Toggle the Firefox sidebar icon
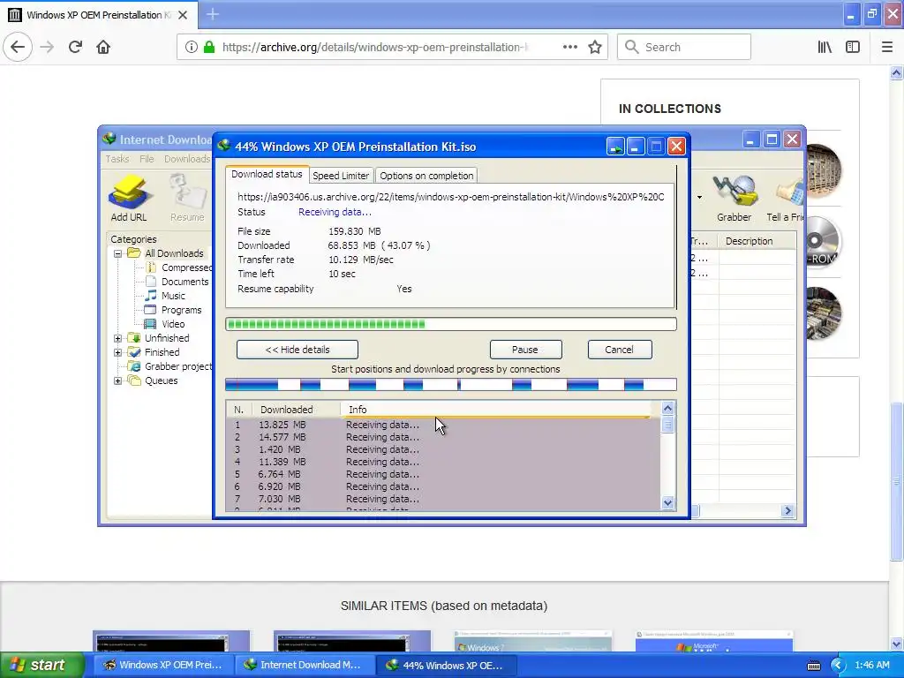This screenshot has height=678, width=904. tap(853, 47)
